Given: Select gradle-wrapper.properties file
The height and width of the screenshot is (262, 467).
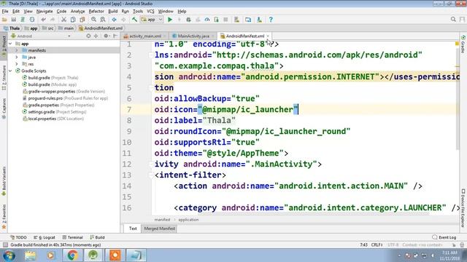Looking at the screenshot, I should tap(63, 91).
